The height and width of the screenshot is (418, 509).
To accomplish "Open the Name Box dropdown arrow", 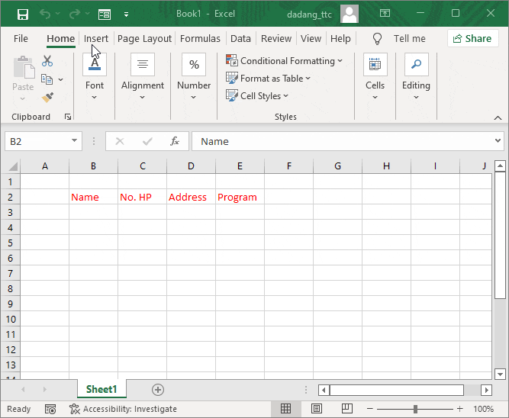I will point(75,141).
